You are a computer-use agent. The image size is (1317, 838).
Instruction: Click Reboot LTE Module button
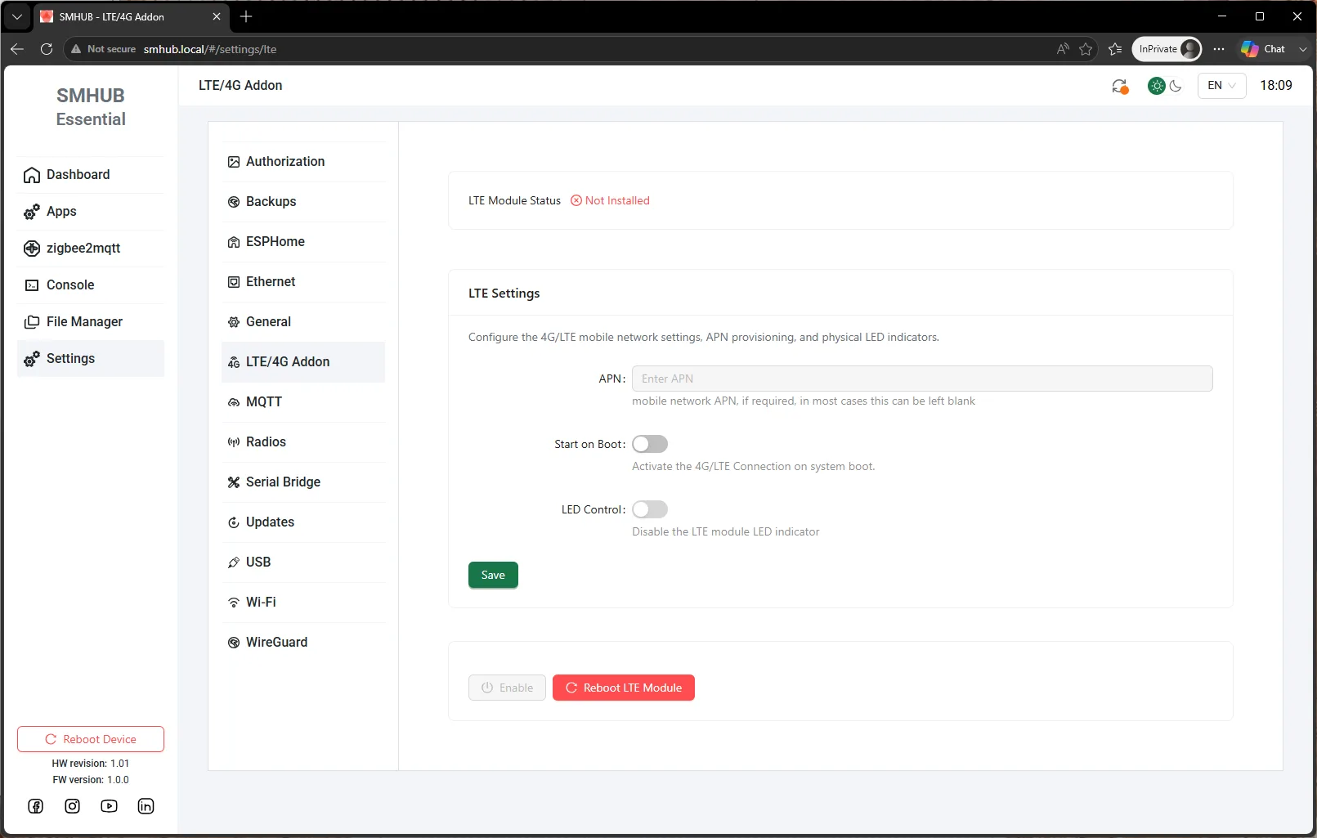624,688
